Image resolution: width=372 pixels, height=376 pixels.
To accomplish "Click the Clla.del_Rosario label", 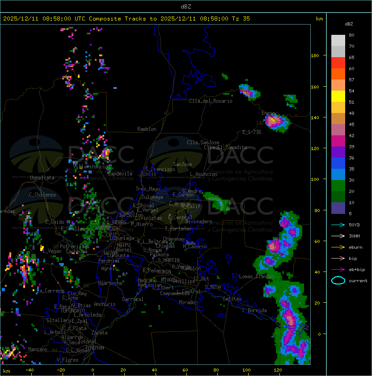I will point(211,101).
